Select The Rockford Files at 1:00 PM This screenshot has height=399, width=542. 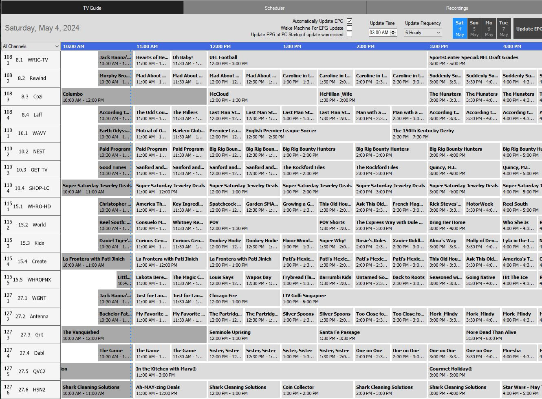[317, 170]
